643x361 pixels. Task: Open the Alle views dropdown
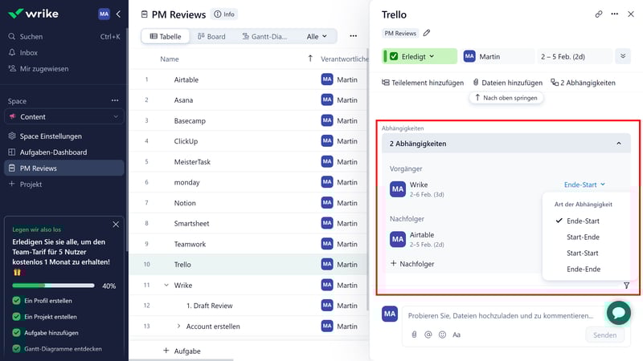(317, 36)
